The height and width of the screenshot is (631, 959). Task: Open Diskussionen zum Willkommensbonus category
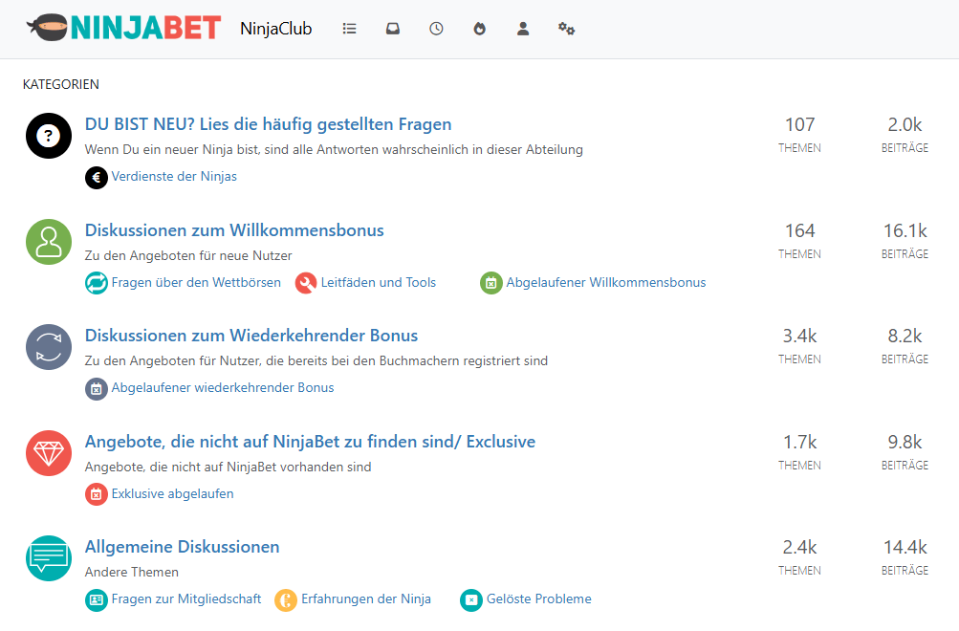[234, 229]
